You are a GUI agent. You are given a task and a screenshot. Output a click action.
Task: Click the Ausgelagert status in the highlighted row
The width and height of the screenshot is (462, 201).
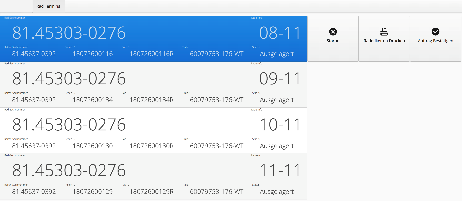click(x=277, y=54)
